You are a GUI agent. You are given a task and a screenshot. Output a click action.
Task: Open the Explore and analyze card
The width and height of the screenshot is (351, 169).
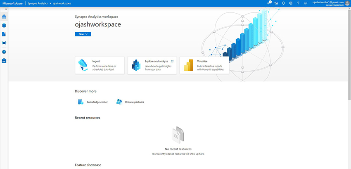coord(152,65)
